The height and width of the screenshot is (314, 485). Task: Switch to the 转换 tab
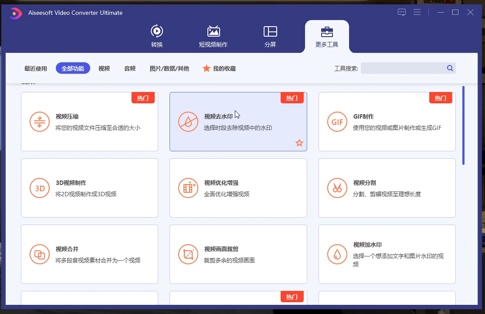tap(157, 36)
